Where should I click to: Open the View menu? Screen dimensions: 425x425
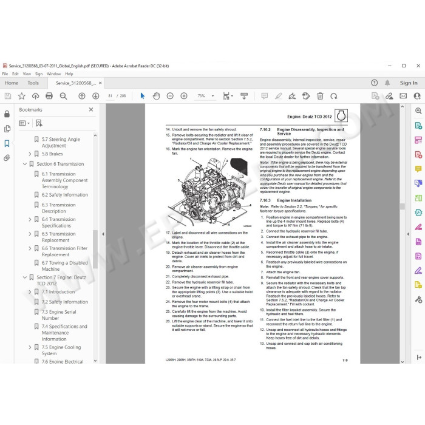click(x=27, y=73)
